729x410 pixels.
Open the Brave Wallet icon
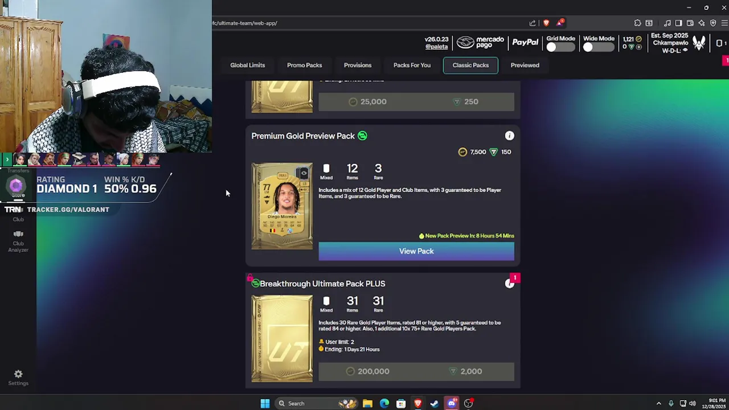click(x=690, y=23)
